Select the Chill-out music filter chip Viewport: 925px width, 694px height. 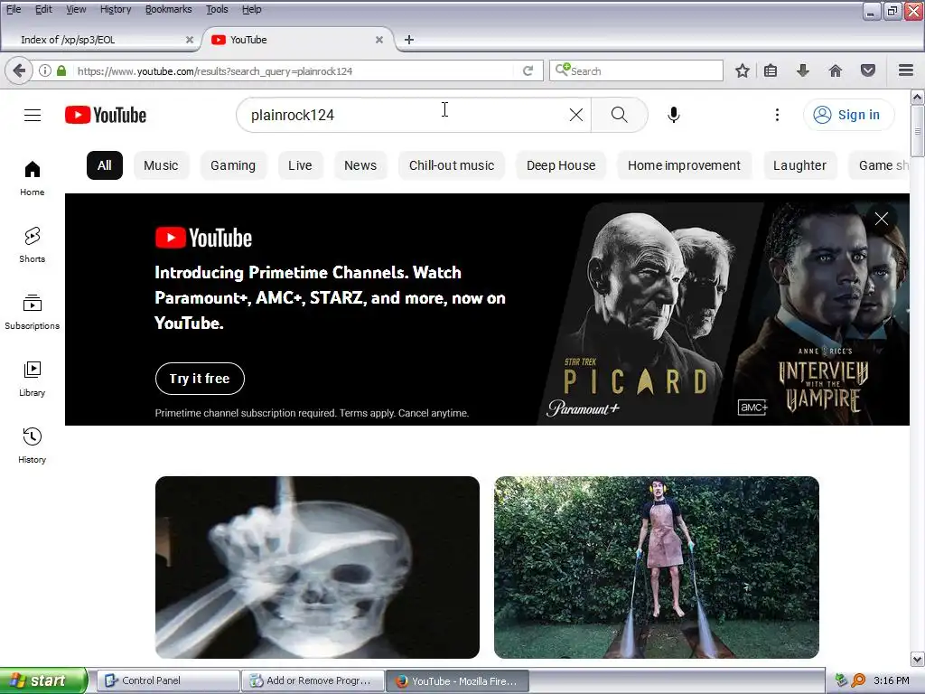point(452,166)
